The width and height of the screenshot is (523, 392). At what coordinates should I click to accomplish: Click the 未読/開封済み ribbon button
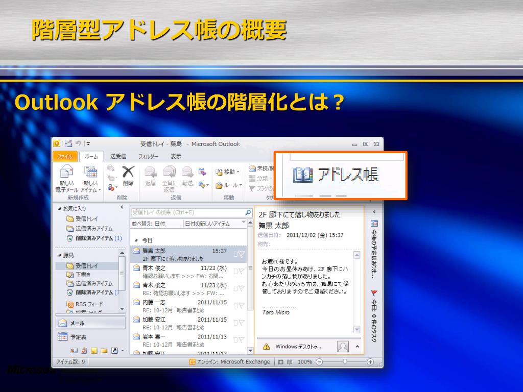click(261, 168)
